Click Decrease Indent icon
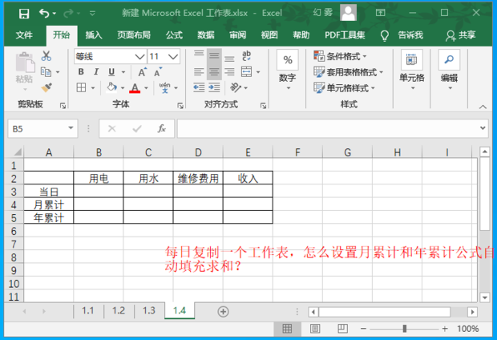497x340 pixels. [199, 87]
